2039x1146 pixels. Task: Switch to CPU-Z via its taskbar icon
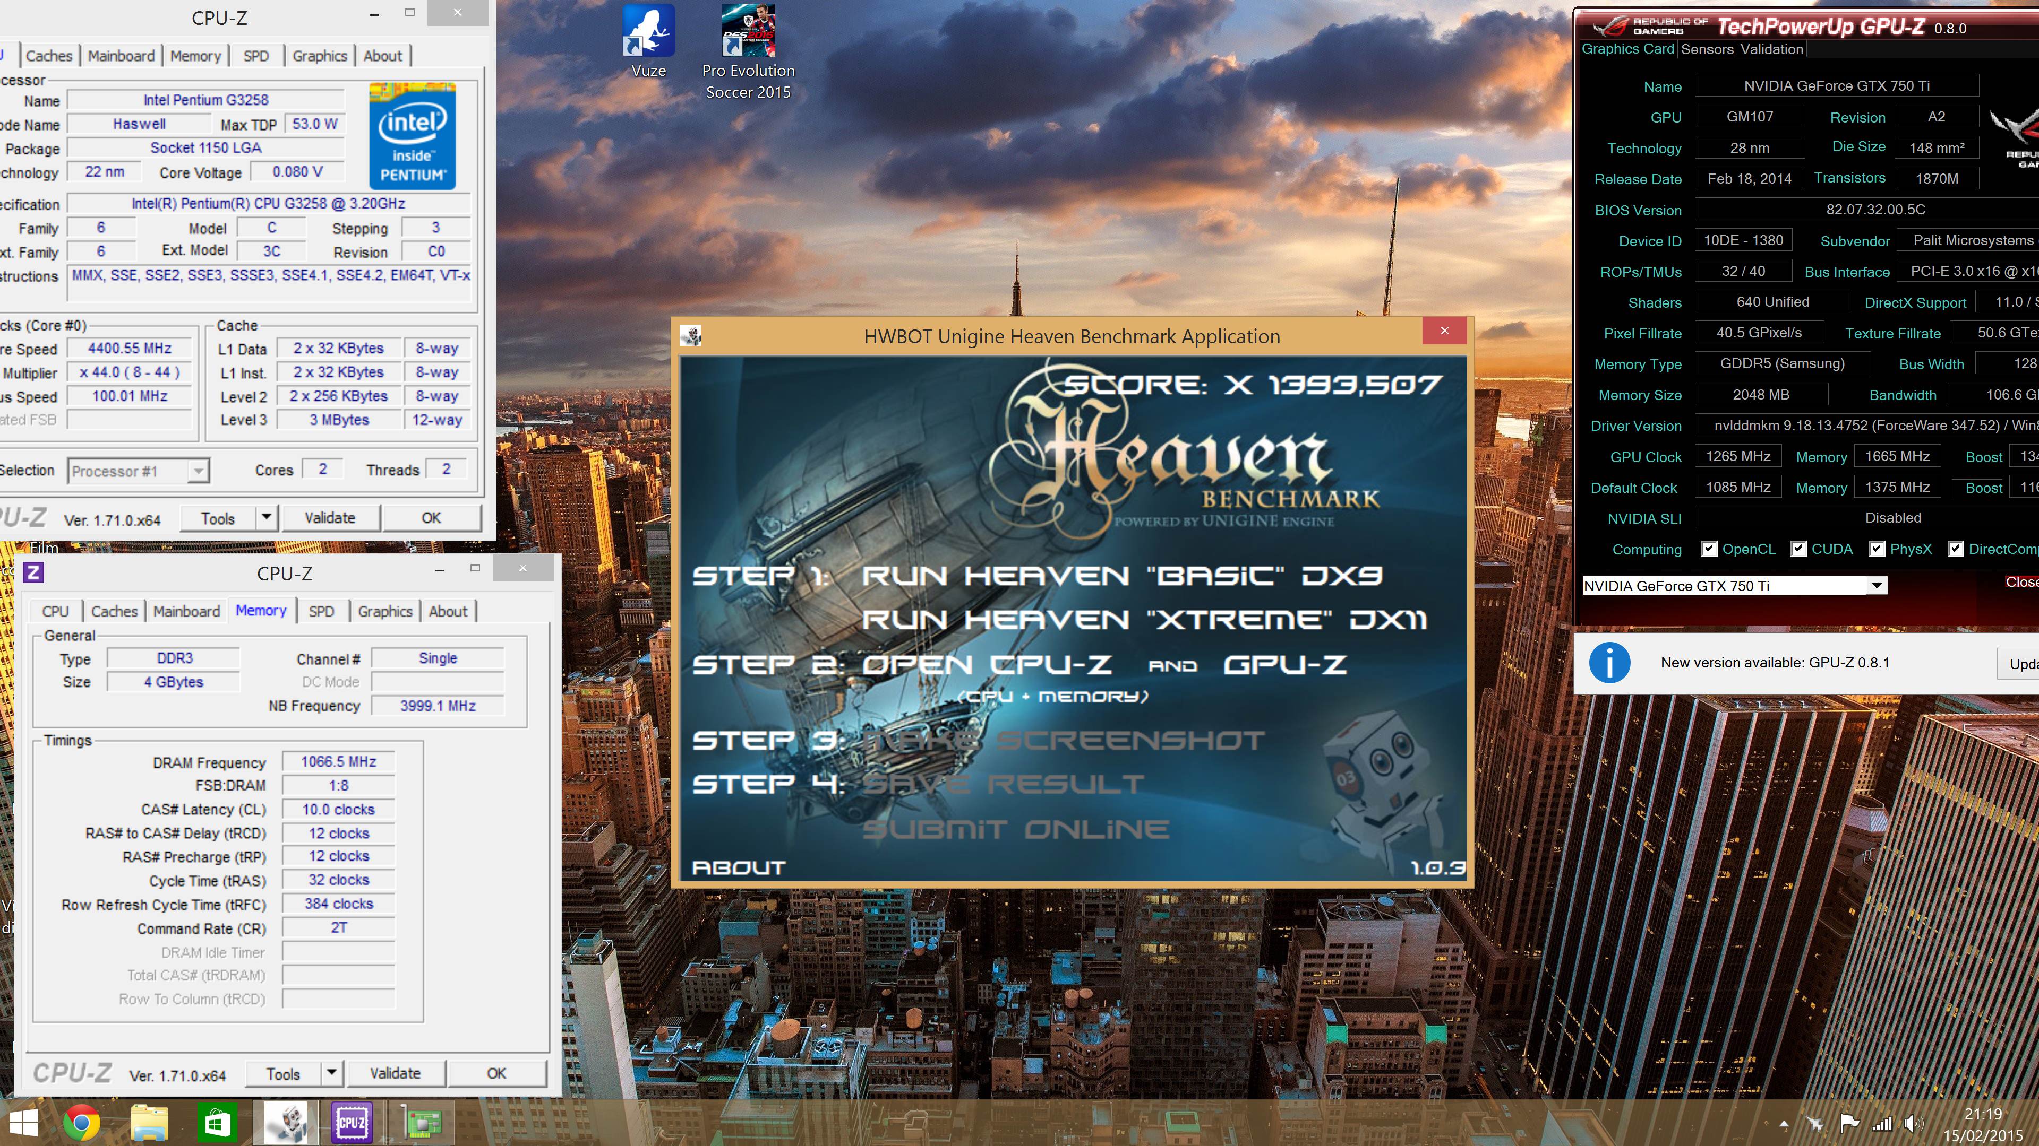[352, 1122]
